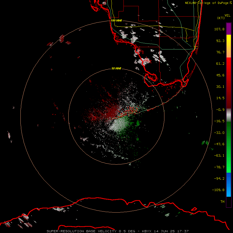Click the -94.2 velocity scale value
233x233 pixels.
tap(219, 179)
